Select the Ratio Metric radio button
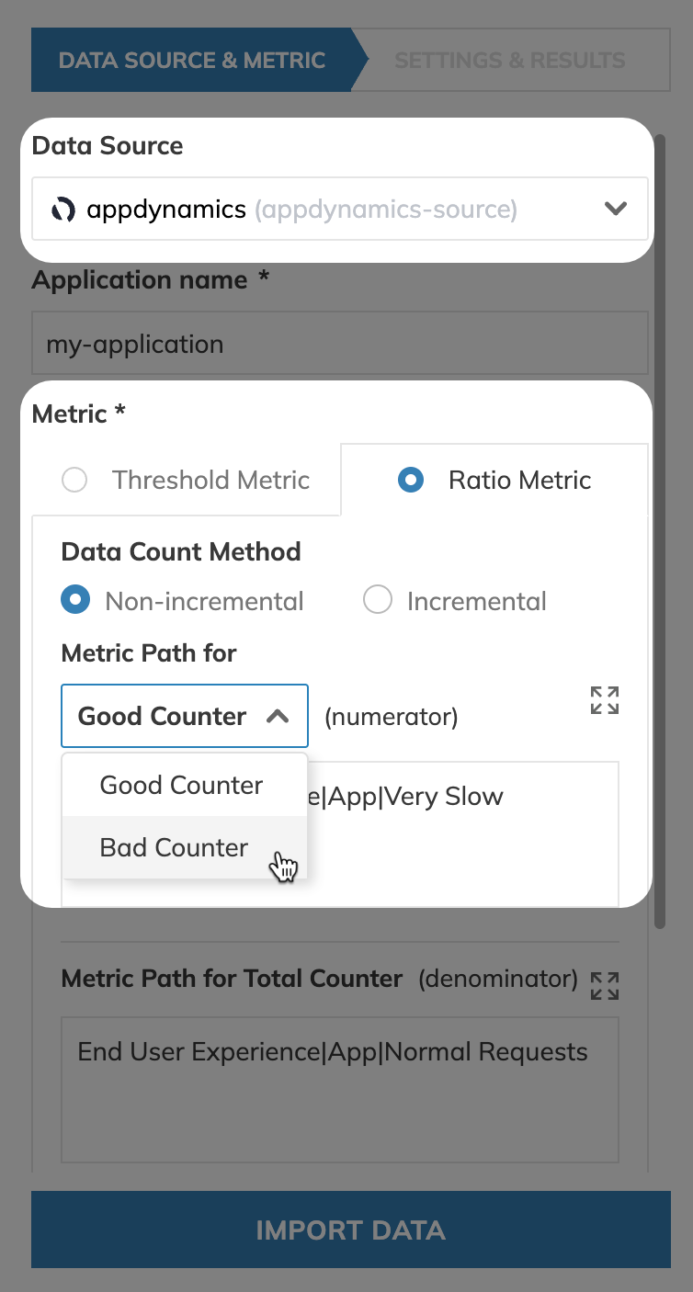 [x=411, y=480]
